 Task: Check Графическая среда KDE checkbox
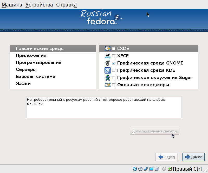(113, 70)
